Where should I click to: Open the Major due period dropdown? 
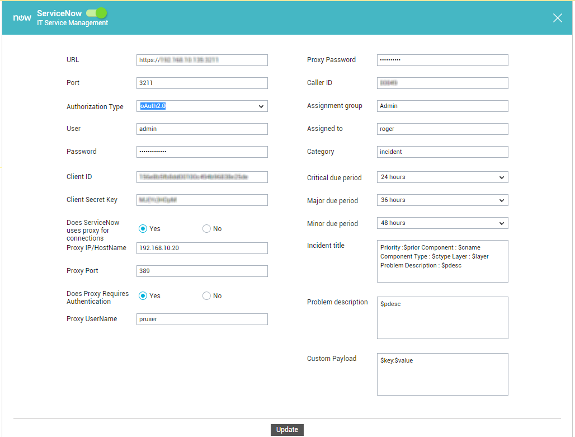pos(442,200)
